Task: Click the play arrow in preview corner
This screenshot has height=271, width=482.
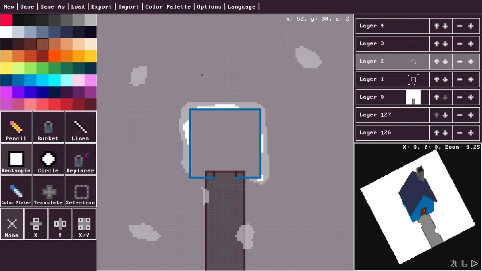Action: click(x=474, y=263)
